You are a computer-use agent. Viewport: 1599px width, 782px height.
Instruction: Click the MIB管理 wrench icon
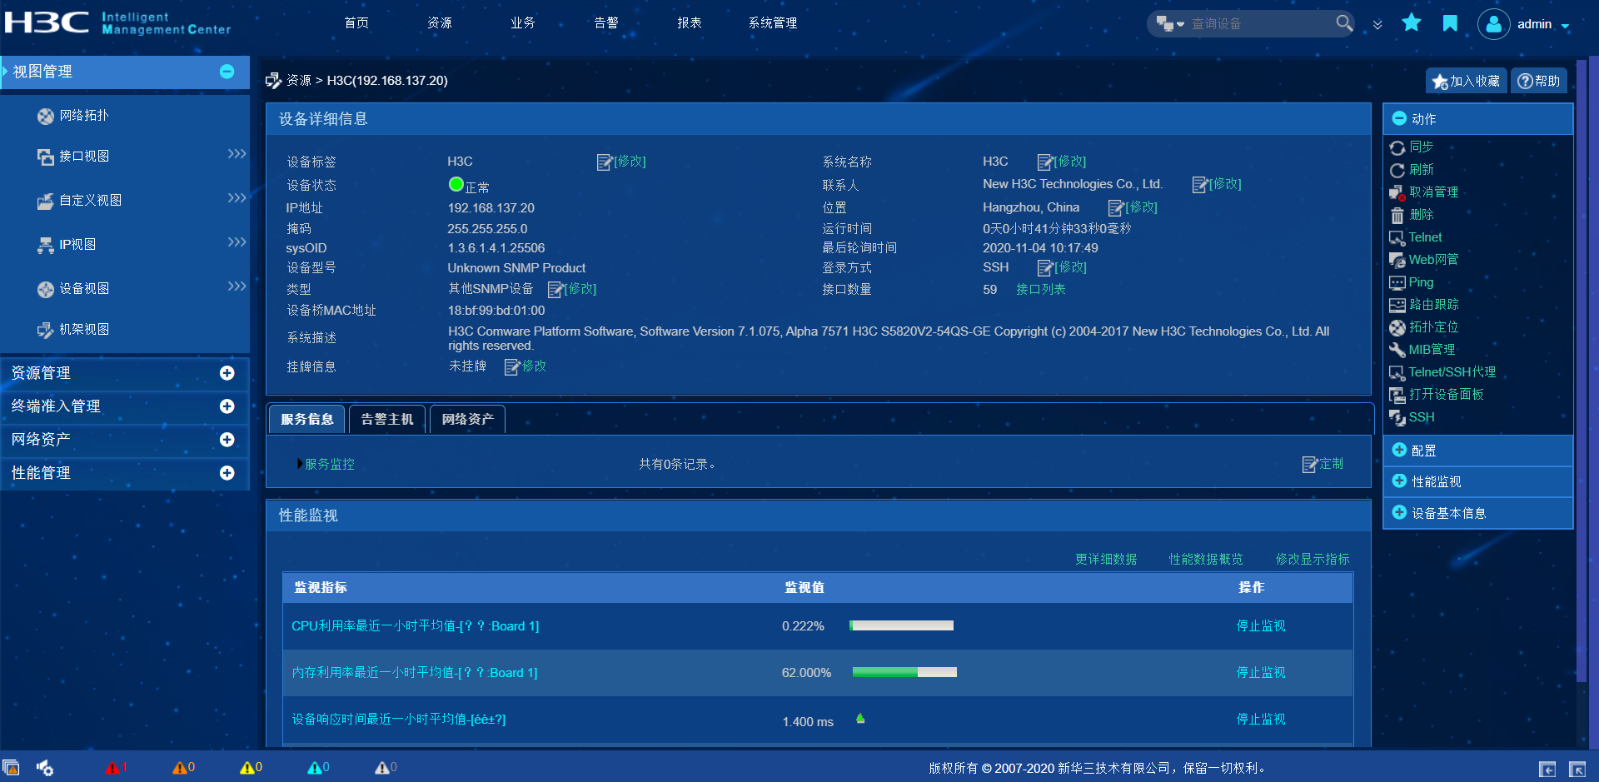click(1397, 350)
